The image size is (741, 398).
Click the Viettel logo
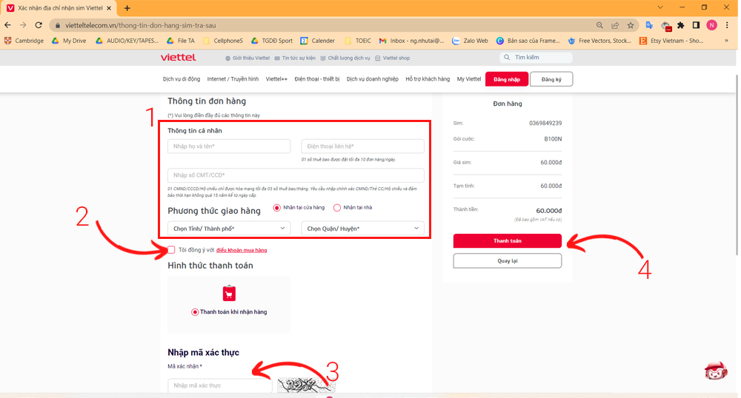(178, 58)
